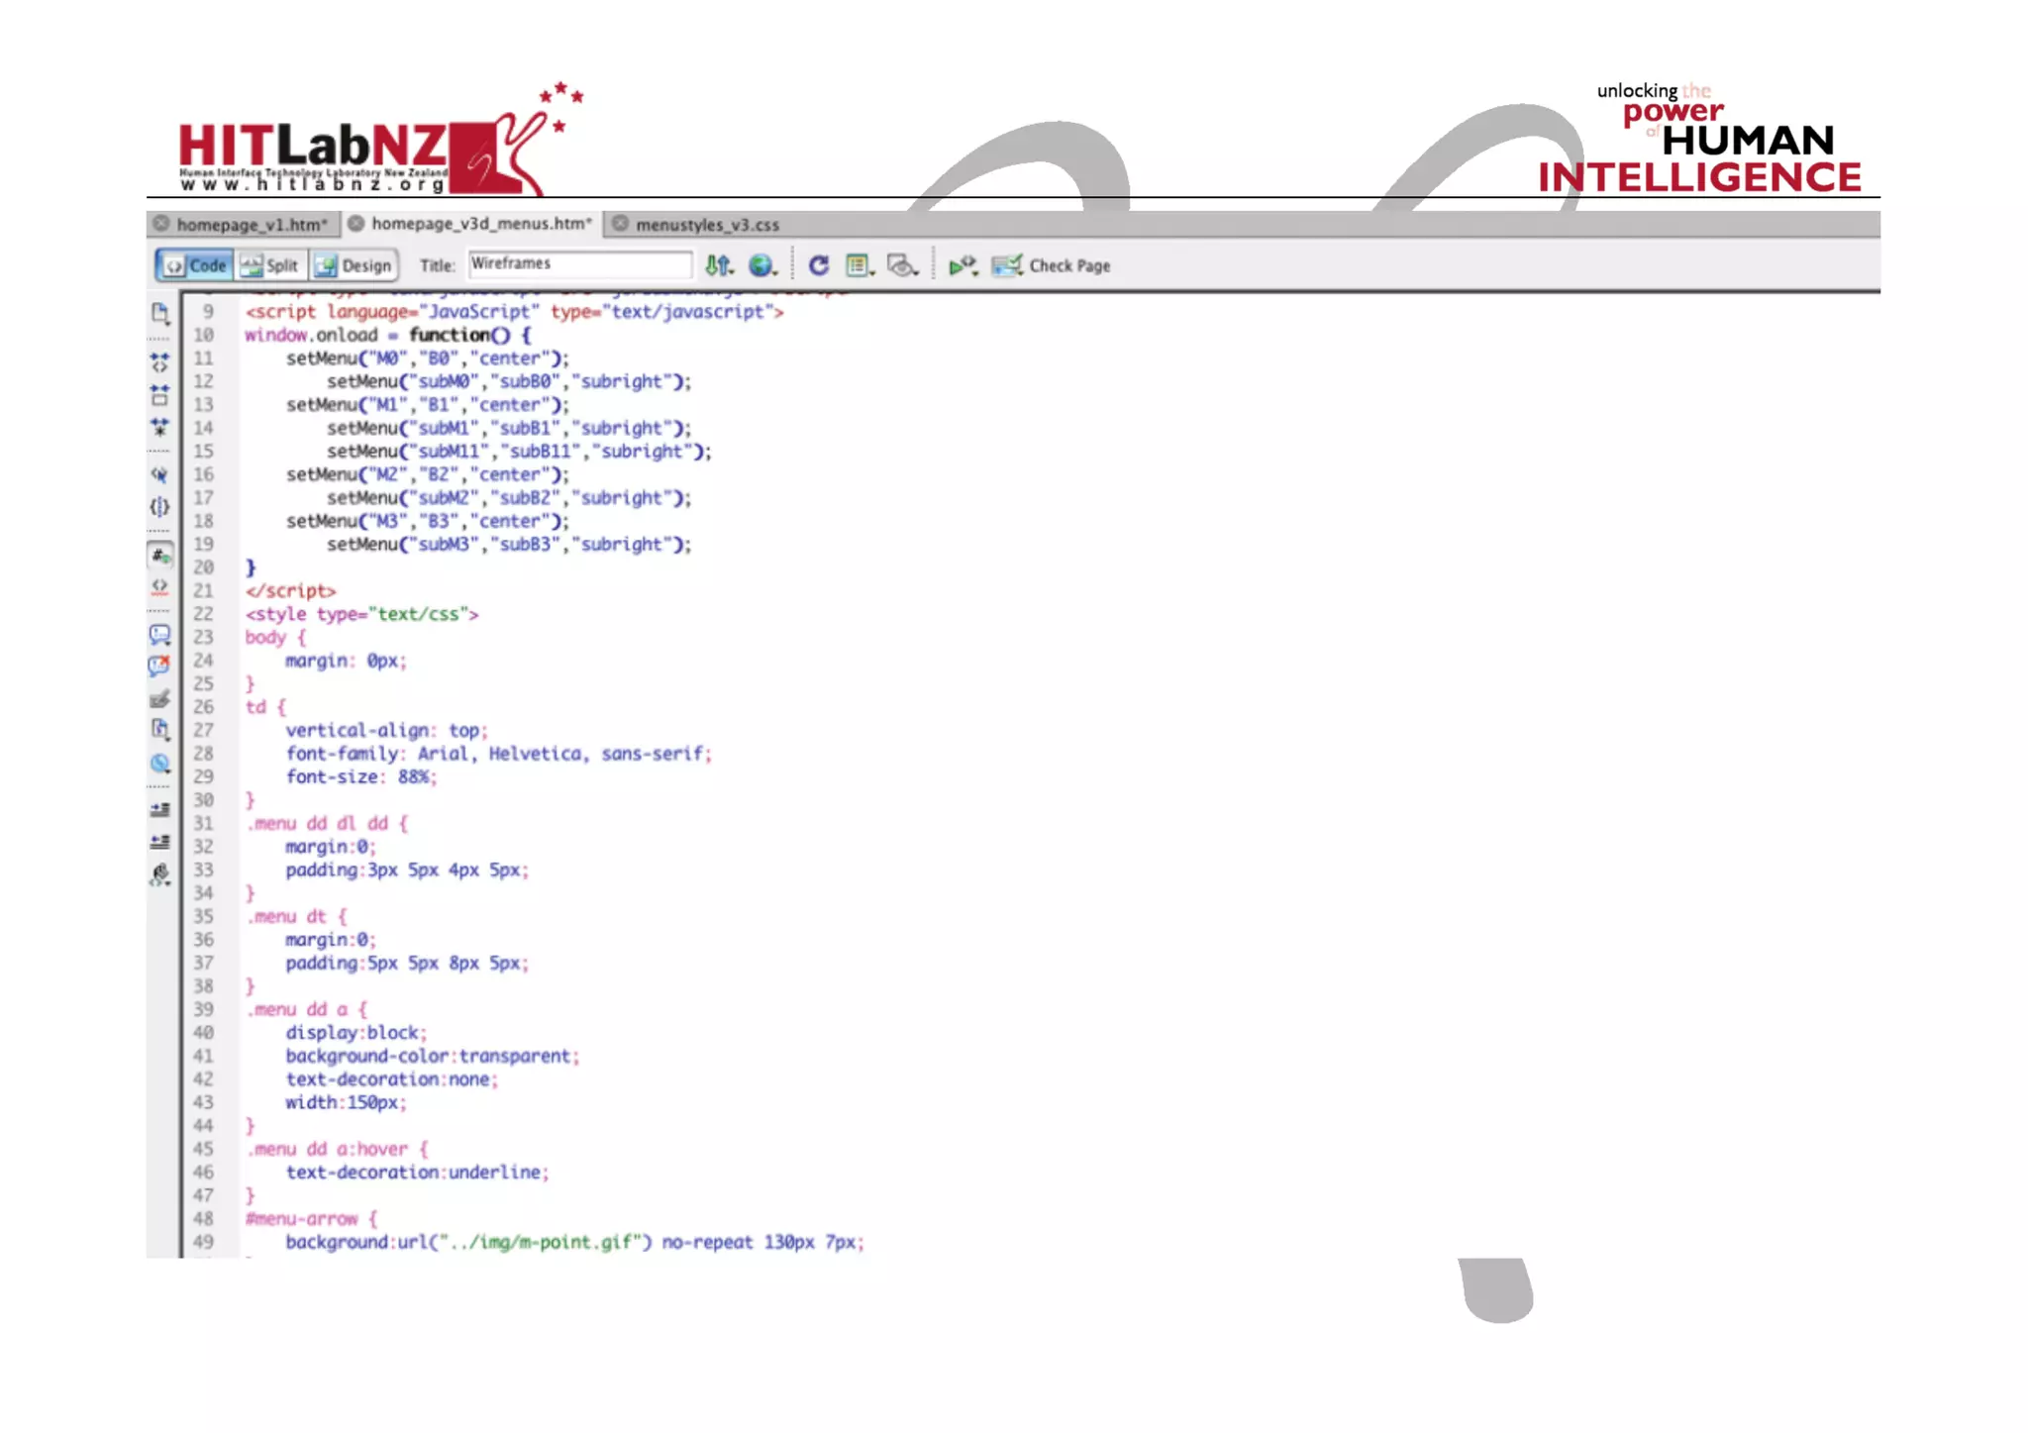Expand the View Options dropdown
Viewport: 2028px width, 1433px height.
point(860,265)
